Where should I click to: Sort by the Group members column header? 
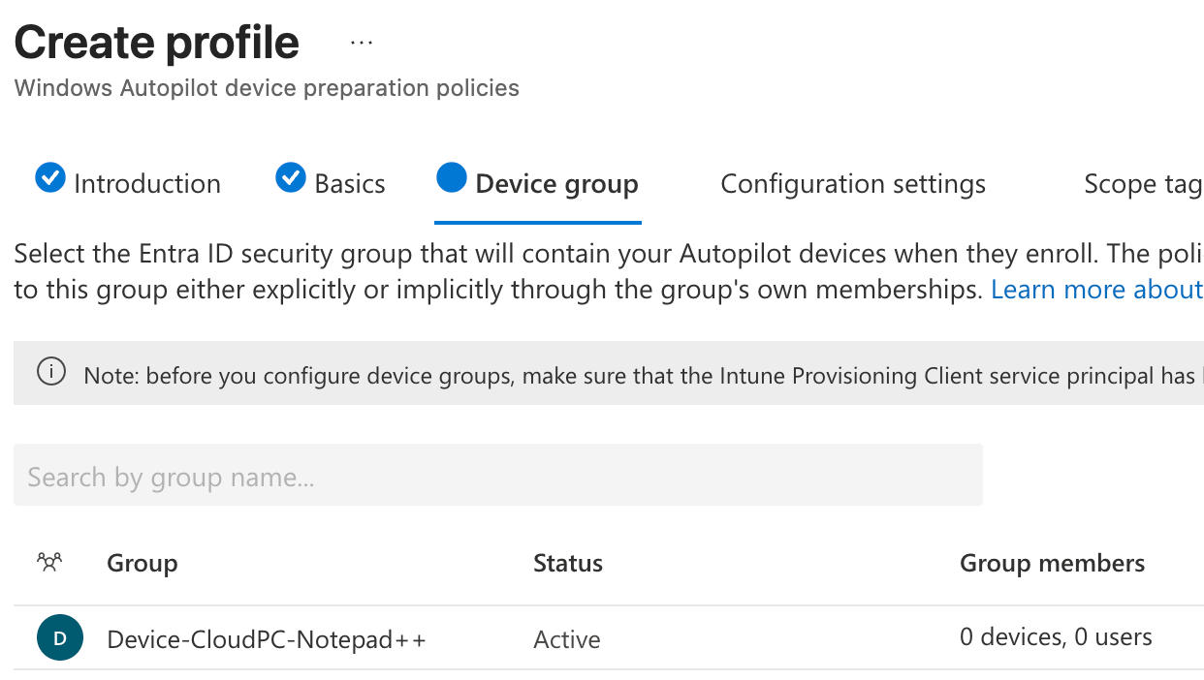click(1052, 564)
